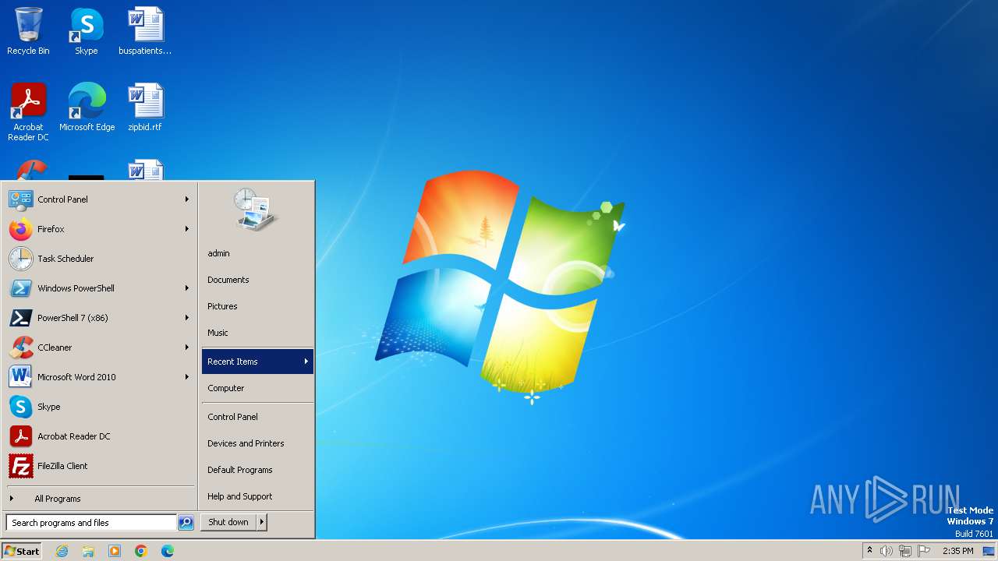Click Firefox icon in Start menu
The image size is (998, 561).
tap(20, 229)
